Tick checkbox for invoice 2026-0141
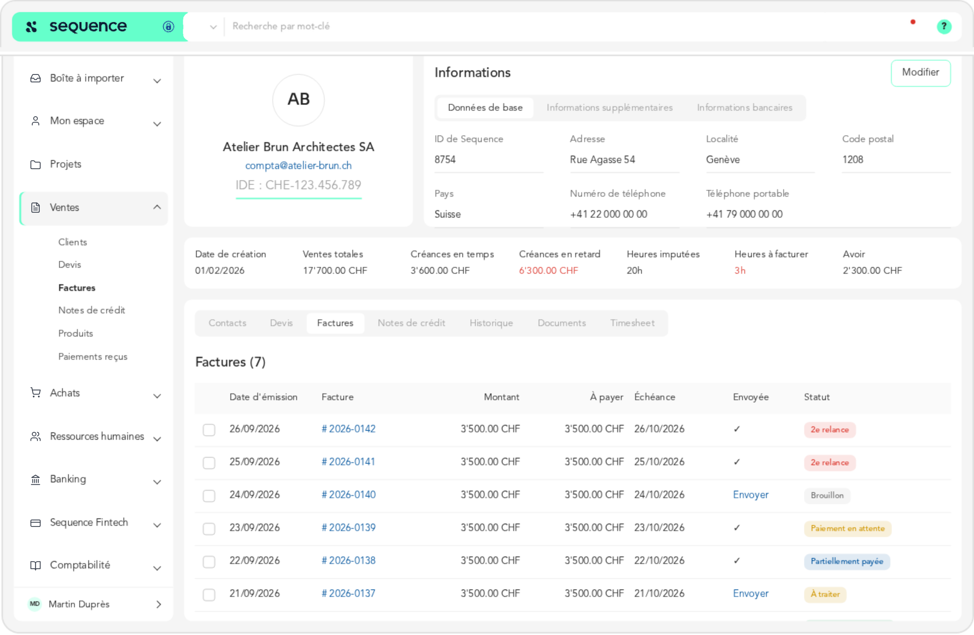This screenshot has height=635, width=974. (x=209, y=462)
